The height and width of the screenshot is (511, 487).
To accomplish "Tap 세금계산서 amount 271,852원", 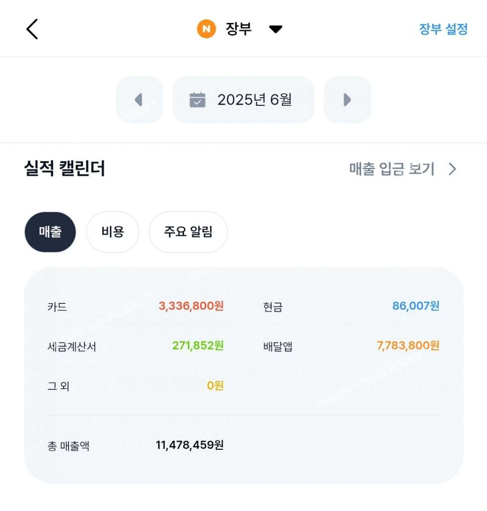I will pos(198,346).
